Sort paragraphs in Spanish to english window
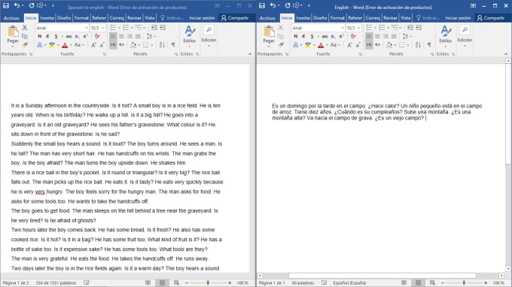This screenshot has height=287, width=512. tap(163, 45)
